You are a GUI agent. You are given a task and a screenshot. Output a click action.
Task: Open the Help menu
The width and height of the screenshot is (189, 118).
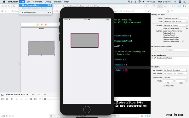(66, 2)
